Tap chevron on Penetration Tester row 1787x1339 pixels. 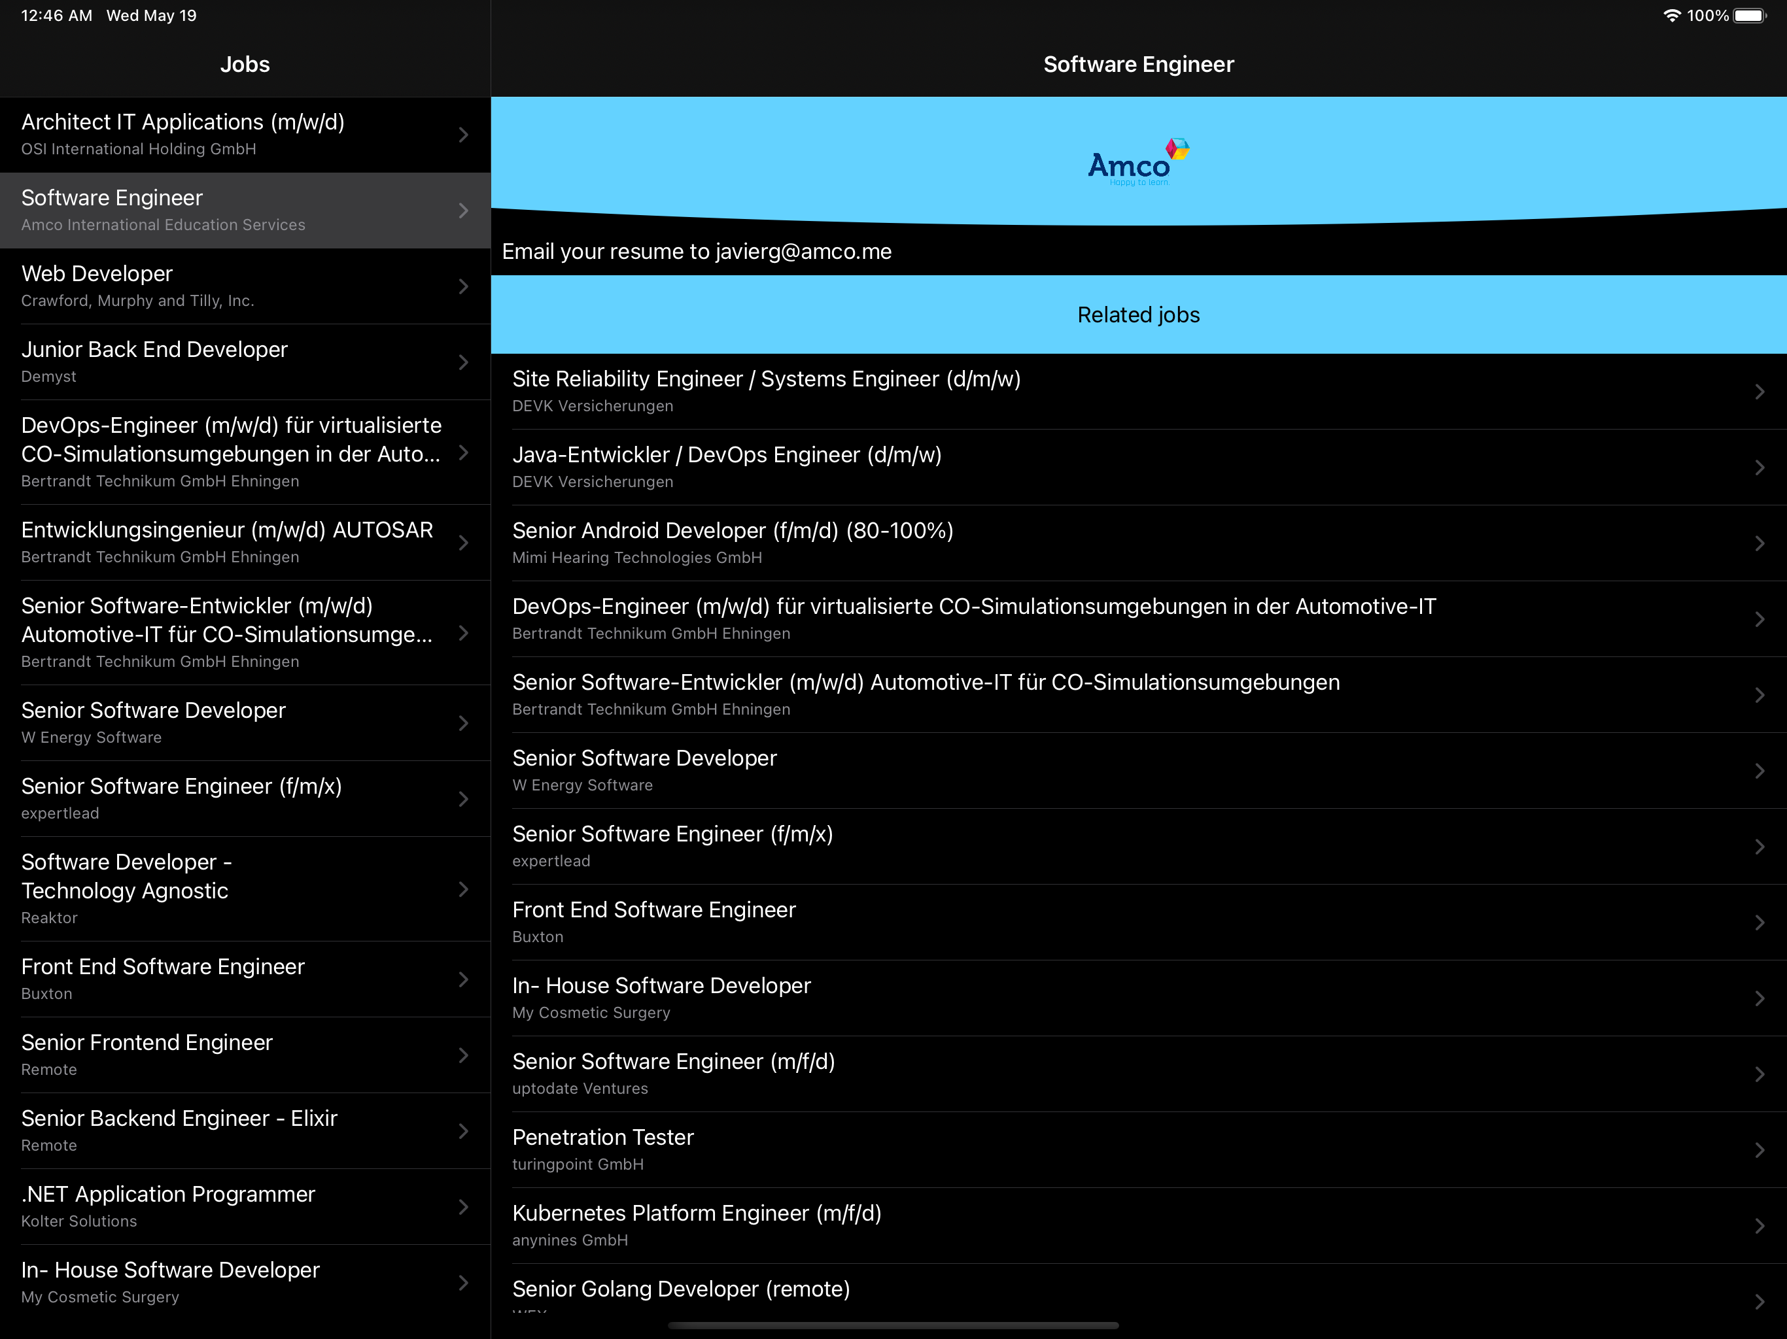1759,1150
